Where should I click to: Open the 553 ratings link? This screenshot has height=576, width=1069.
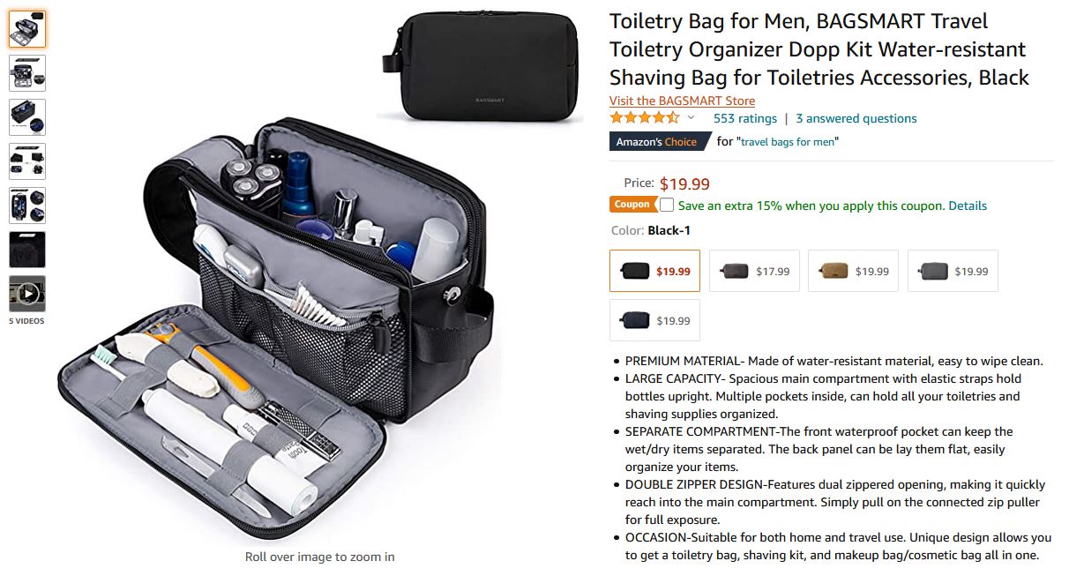coord(745,118)
